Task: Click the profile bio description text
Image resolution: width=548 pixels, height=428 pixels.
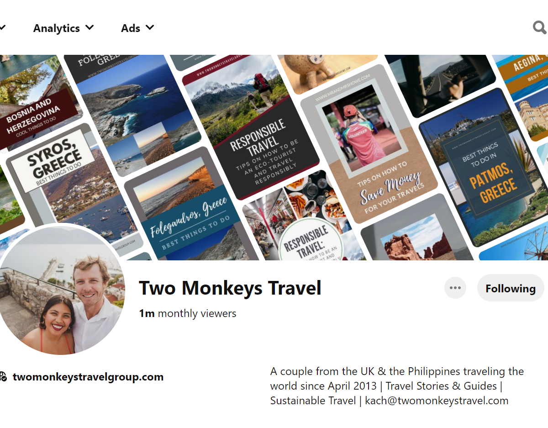Action: tap(397, 386)
